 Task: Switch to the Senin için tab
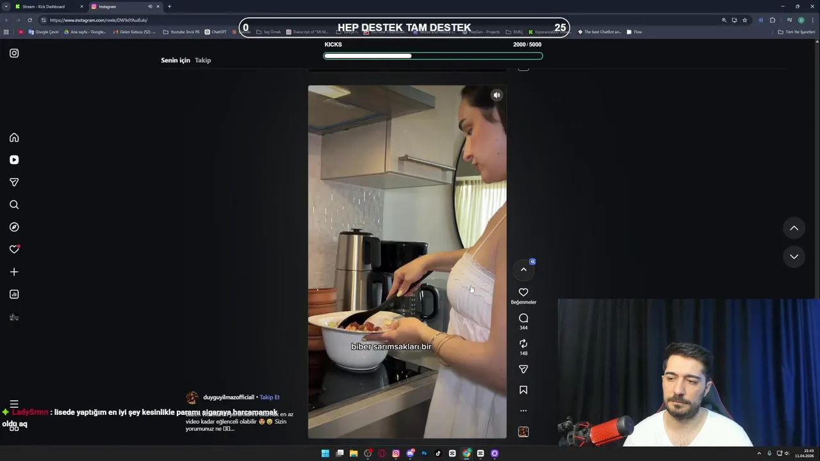click(x=176, y=60)
